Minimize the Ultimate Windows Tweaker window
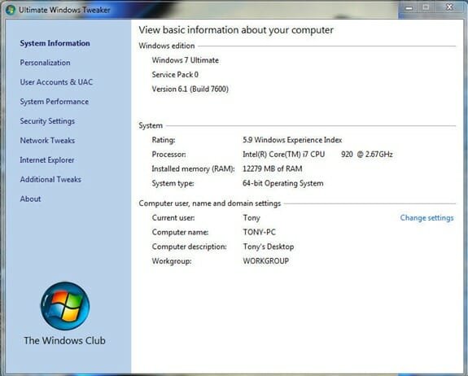Image resolution: width=468 pixels, height=376 pixels. [409, 8]
